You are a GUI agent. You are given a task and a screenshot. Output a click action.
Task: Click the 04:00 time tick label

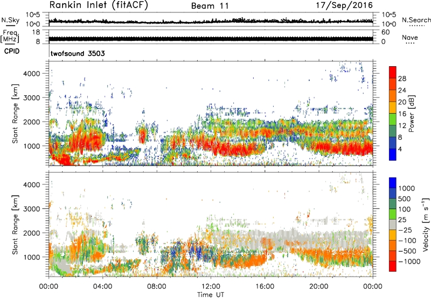[102, 287]
